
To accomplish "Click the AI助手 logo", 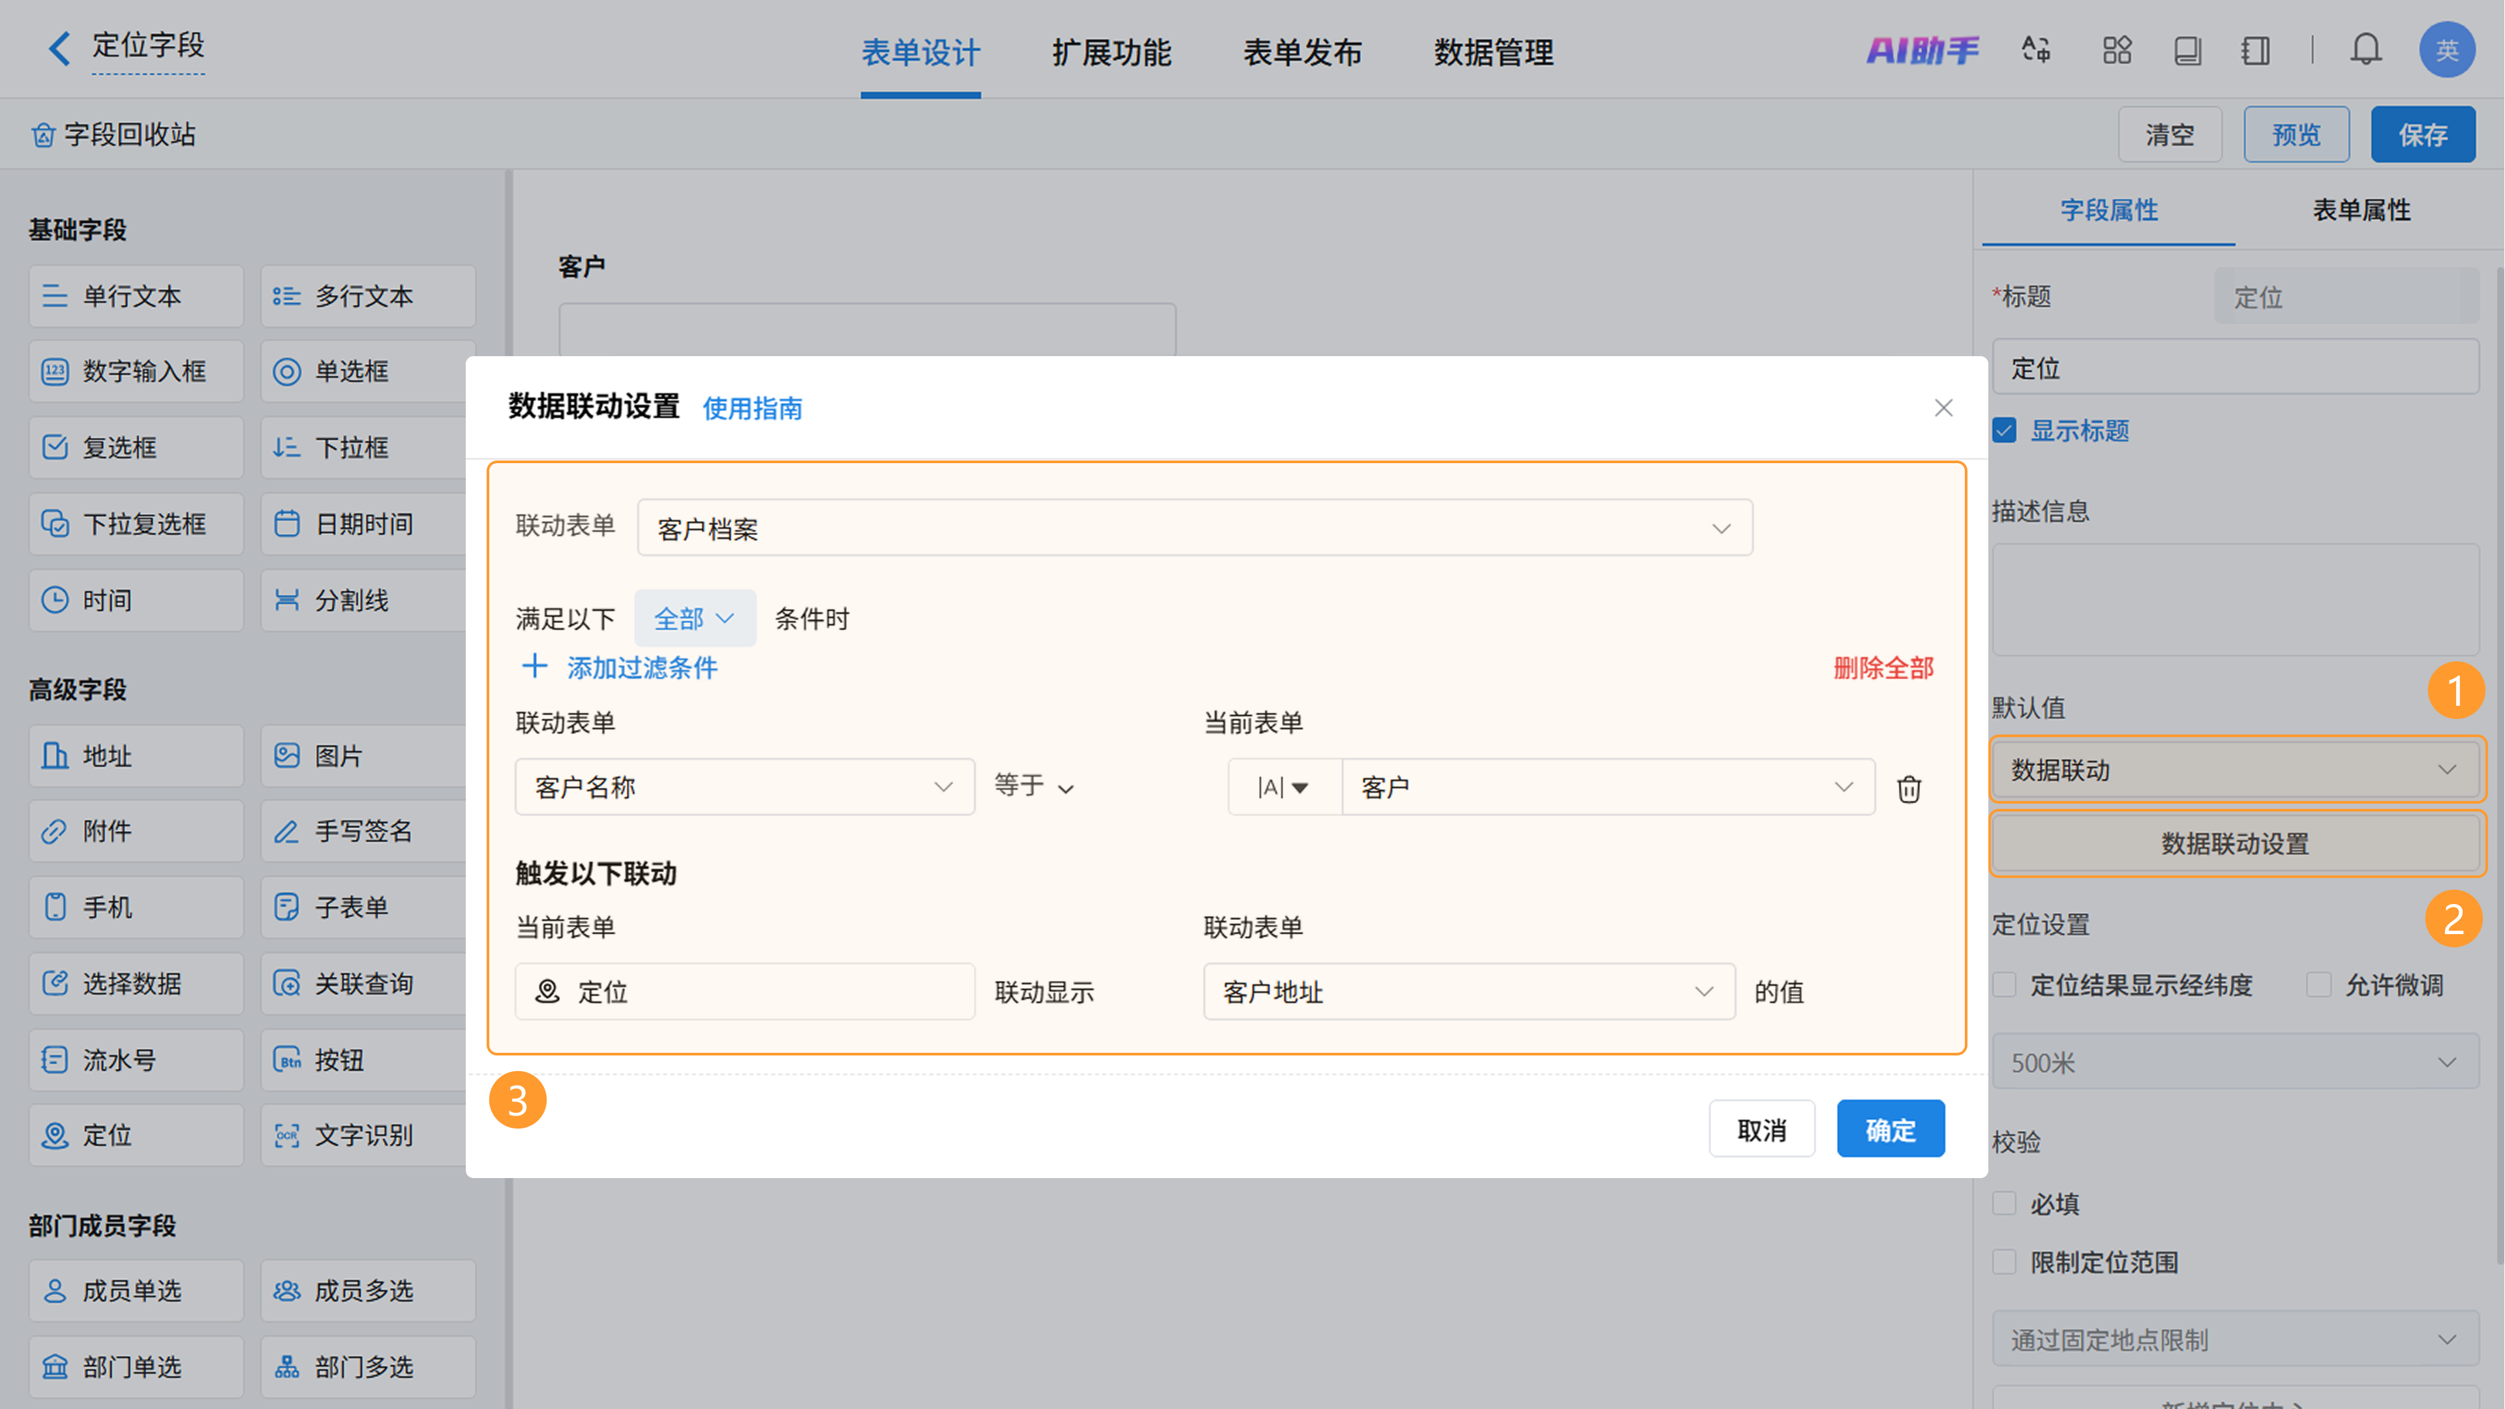I will [1922, 51].
